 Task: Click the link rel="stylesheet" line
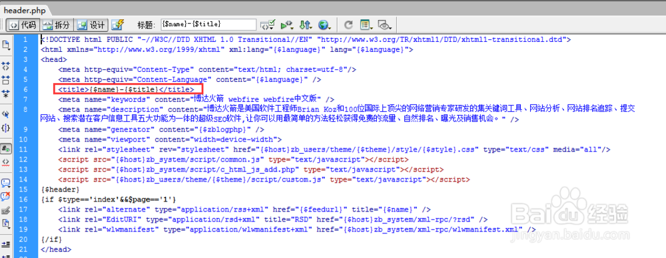[x=334, y=150]
